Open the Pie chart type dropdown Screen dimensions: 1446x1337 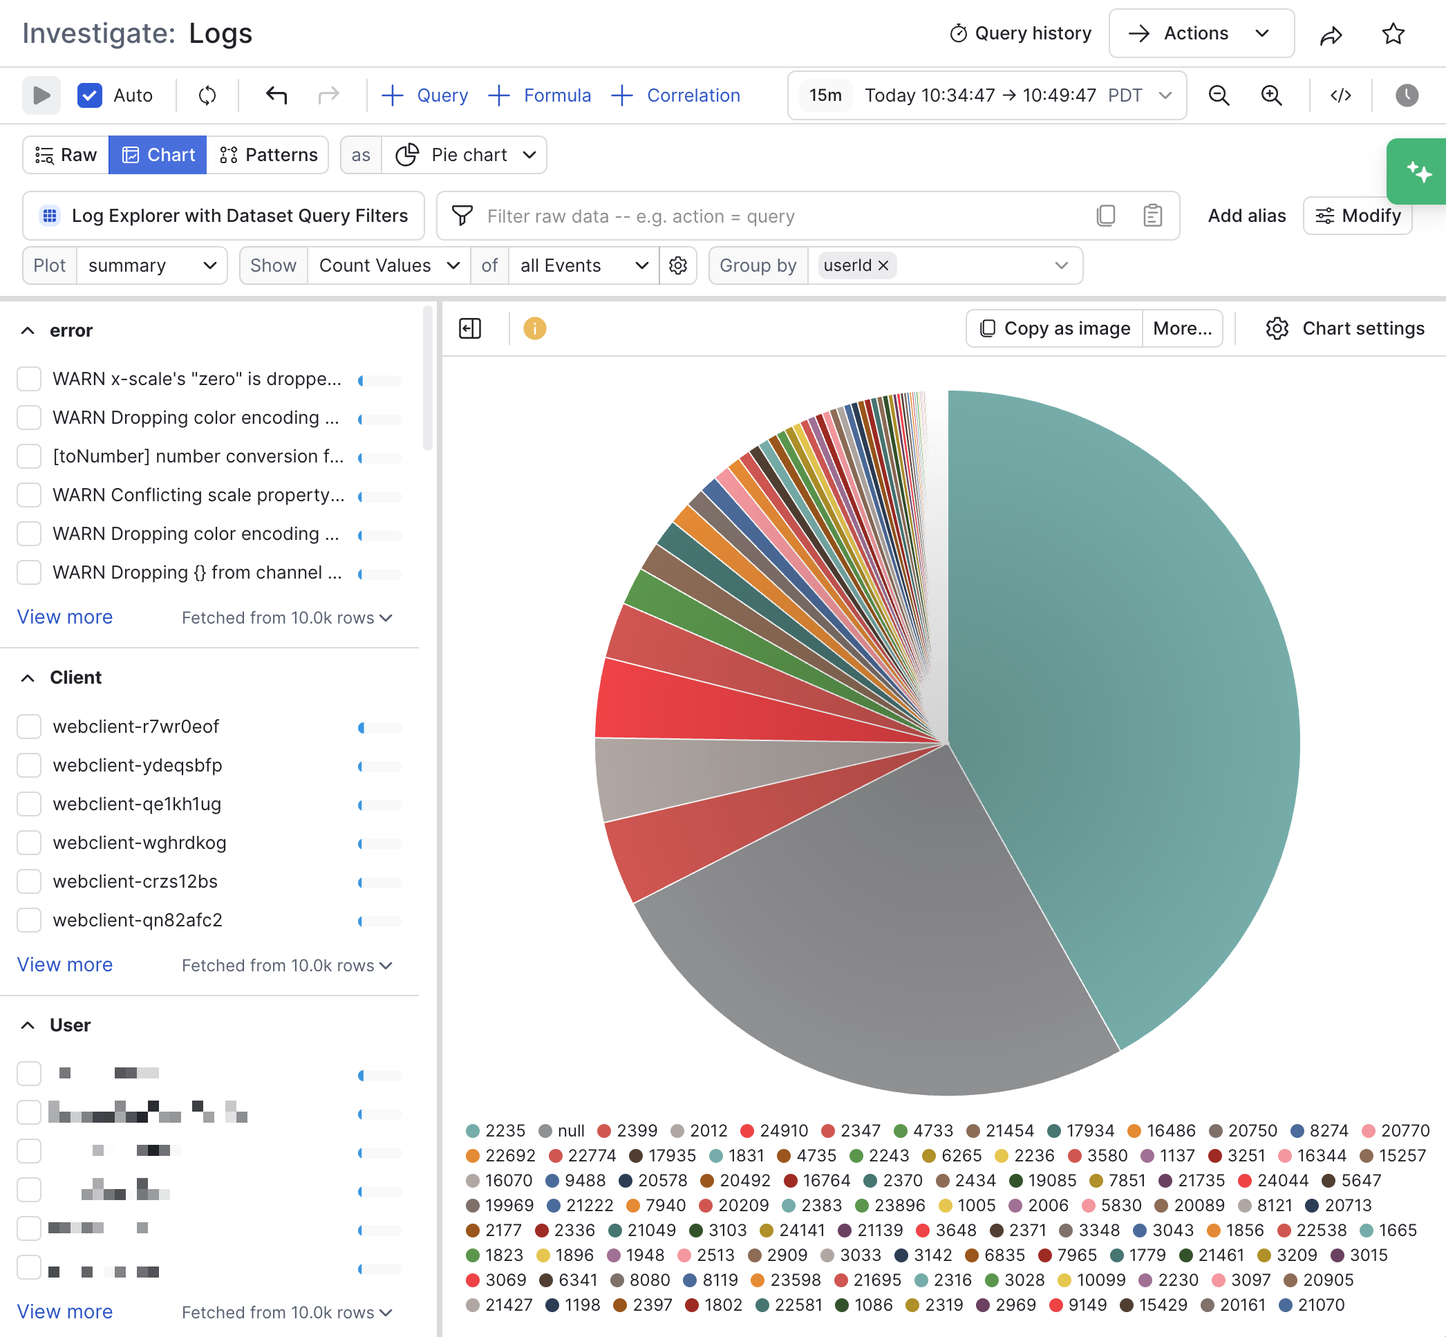pos(464,155)
